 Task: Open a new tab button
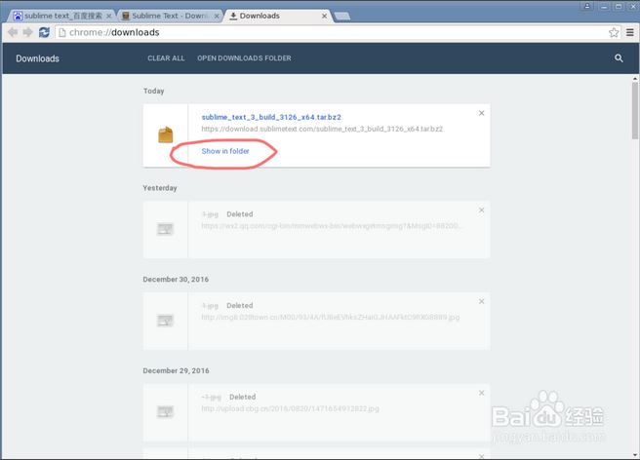(x=342, y=17)
